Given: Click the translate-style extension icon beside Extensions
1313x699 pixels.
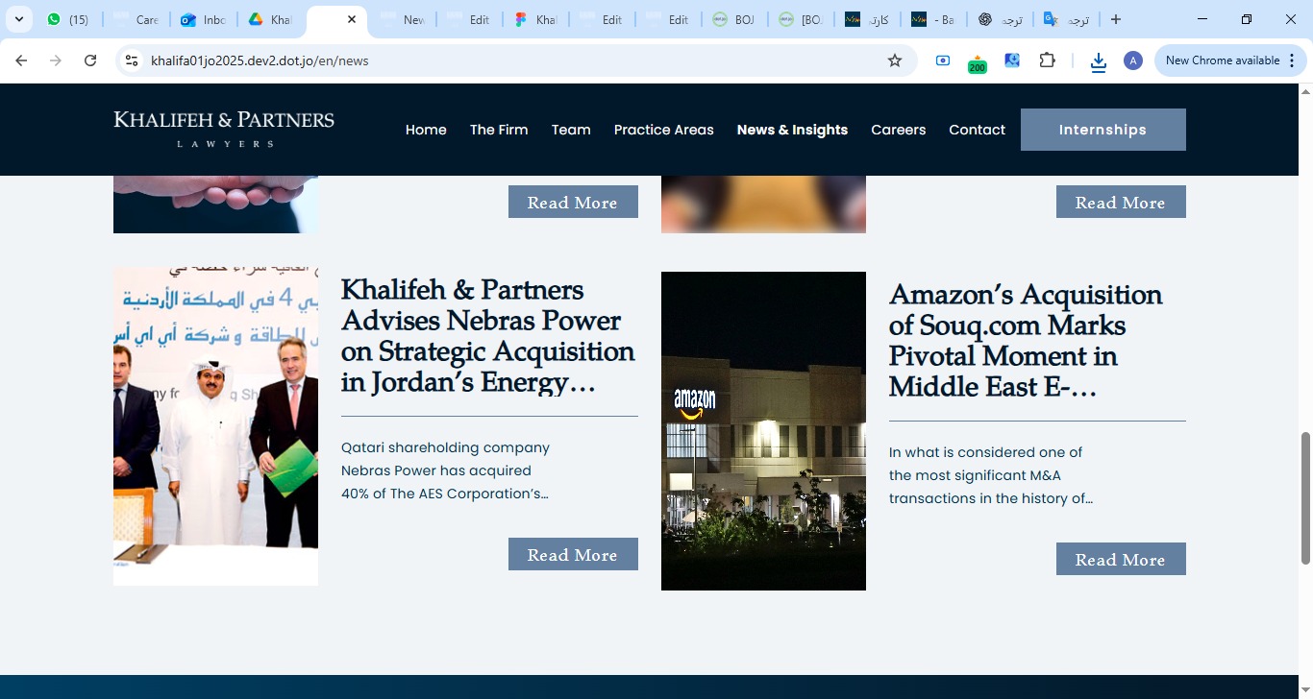Looking at the screenshot, I should point(1012,60).
